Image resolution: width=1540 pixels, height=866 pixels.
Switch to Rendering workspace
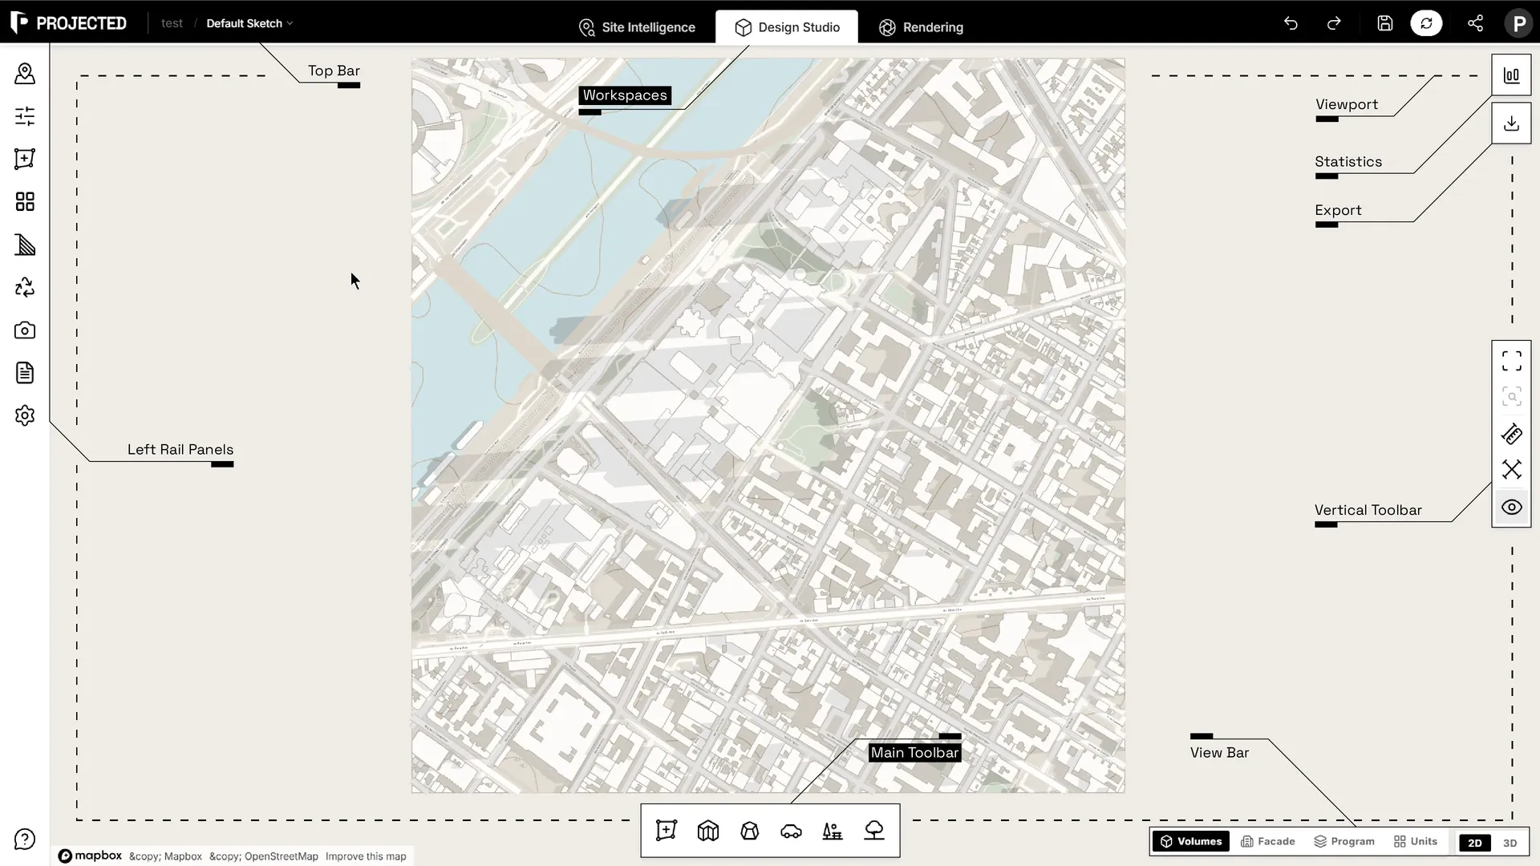coord(921,27)
